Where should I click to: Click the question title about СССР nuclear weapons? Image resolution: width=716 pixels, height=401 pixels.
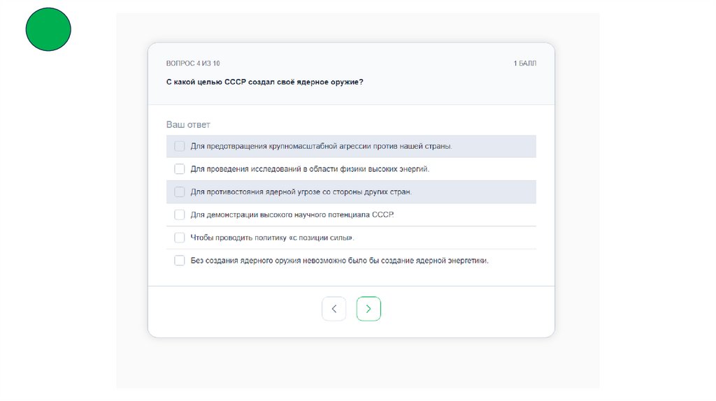click(x=264, y=82)
